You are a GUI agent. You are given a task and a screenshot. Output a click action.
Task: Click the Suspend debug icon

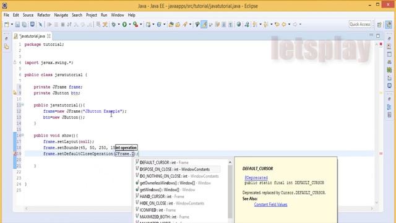[x=56, y=25]
